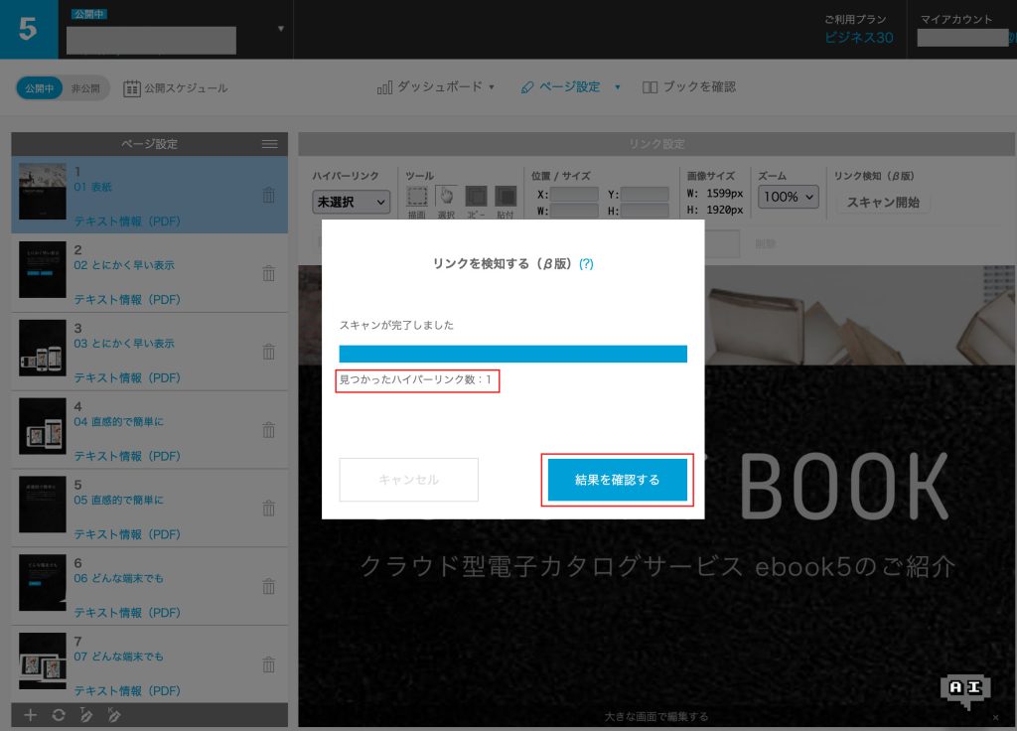
Task: Delete page 2 using its trash icon
Action: click(x=268, y=273)
